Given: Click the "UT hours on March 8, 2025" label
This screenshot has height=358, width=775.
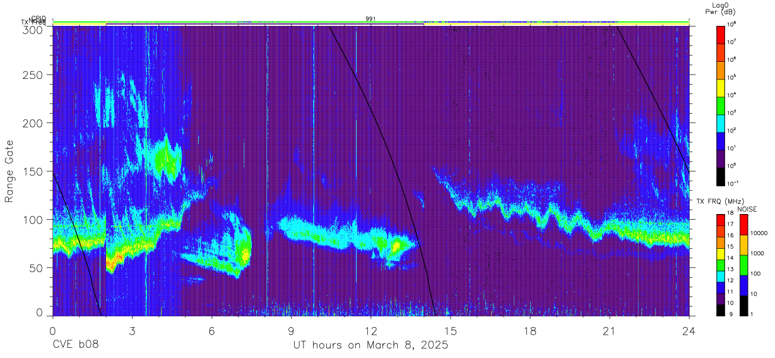Looking at the screenshot, I should [370, 345].
